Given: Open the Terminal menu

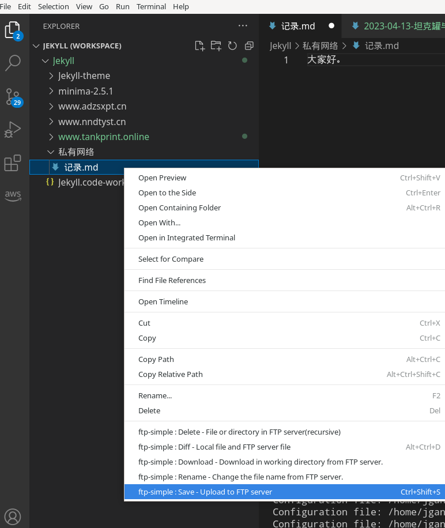Looking at the screenshot, I should tap(151, 7).
